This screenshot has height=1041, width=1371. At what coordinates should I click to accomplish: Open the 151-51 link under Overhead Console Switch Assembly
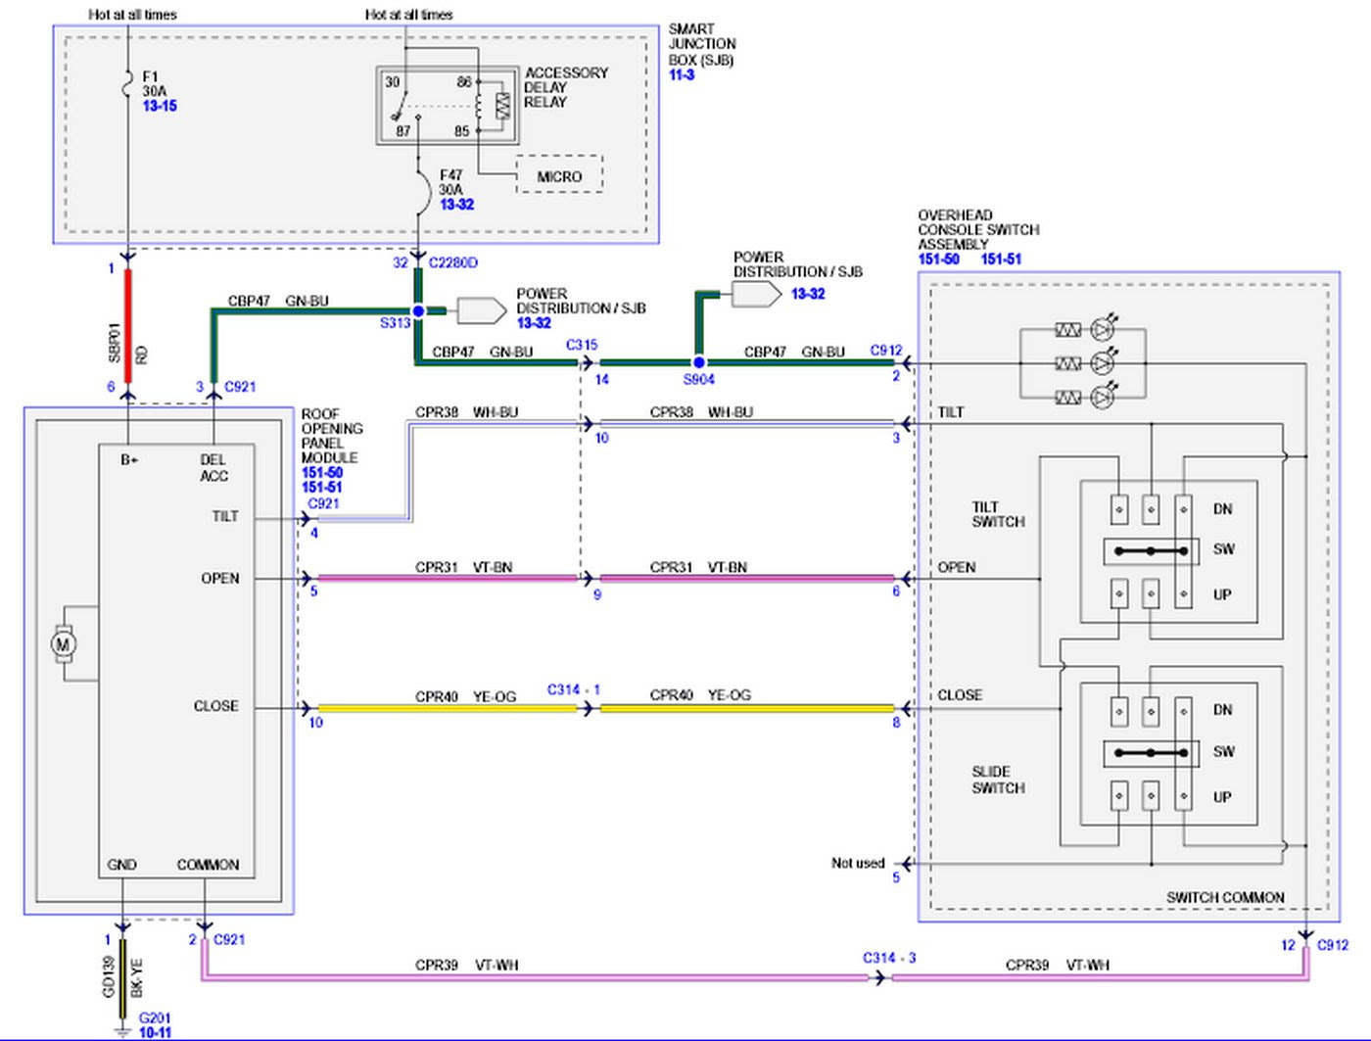[1001, 260]
